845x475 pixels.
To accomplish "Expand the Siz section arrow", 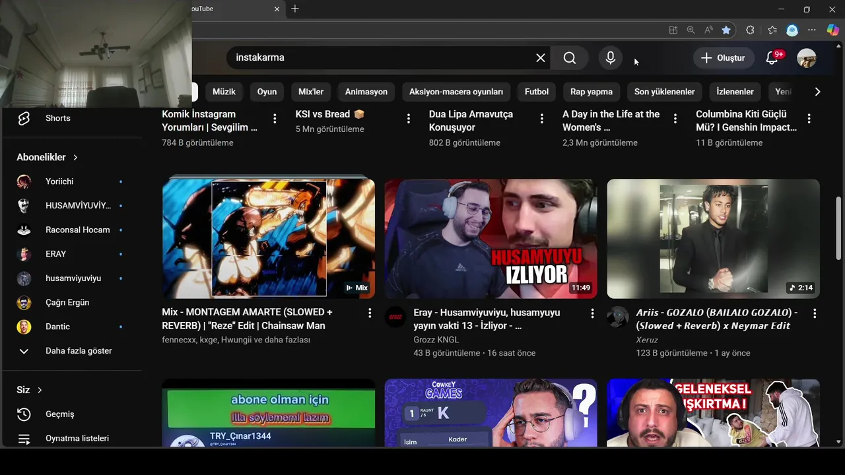I will point(40,390).
